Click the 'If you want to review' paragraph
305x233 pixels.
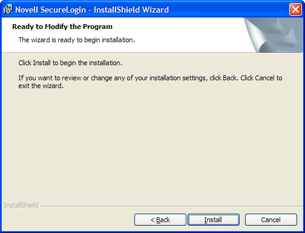pyautogui.click(x=150, y=82)
